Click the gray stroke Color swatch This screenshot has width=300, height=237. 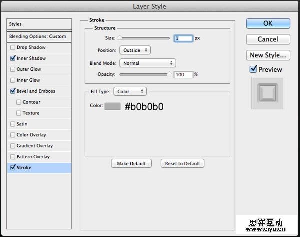point(112,106)
